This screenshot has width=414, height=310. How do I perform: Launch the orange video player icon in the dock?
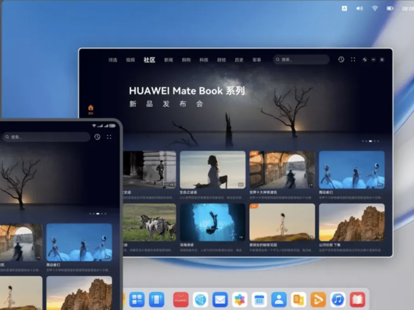coord(318,300)
